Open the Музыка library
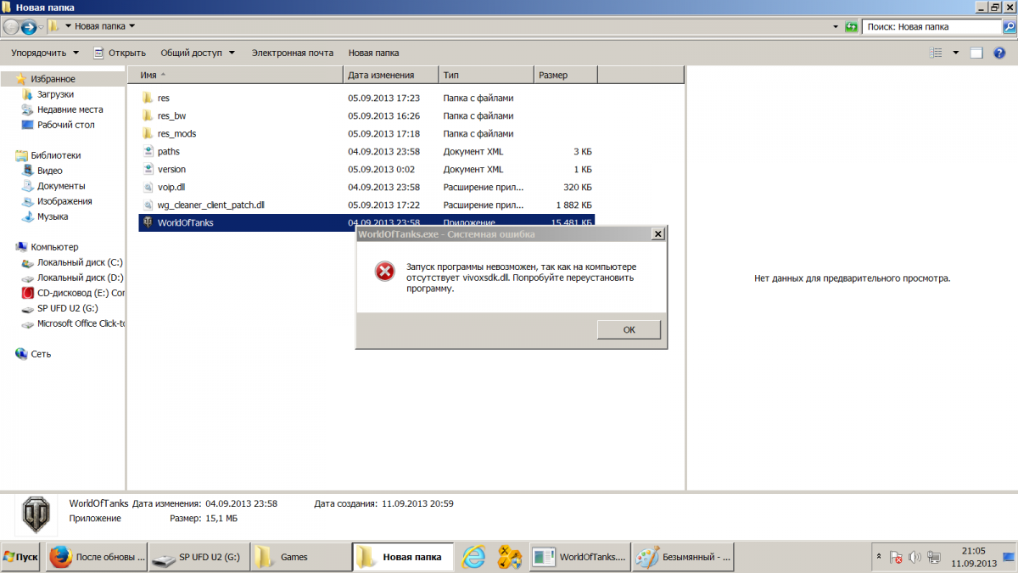 coord(53,216)
